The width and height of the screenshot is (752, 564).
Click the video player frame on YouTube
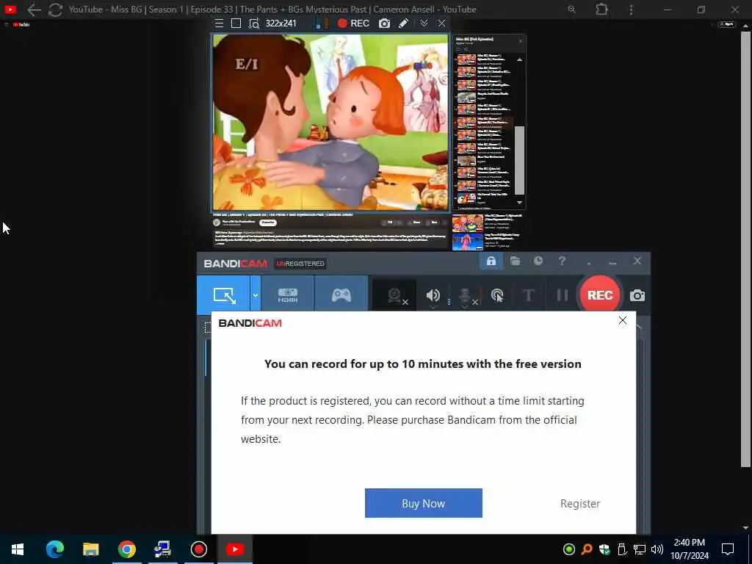pyautogui.click(x=331, y=123)
